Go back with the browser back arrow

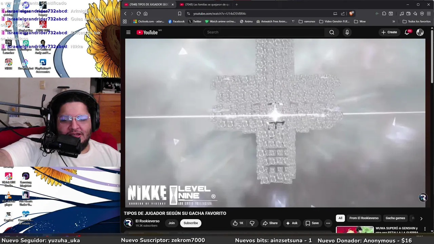click(125, 14)
